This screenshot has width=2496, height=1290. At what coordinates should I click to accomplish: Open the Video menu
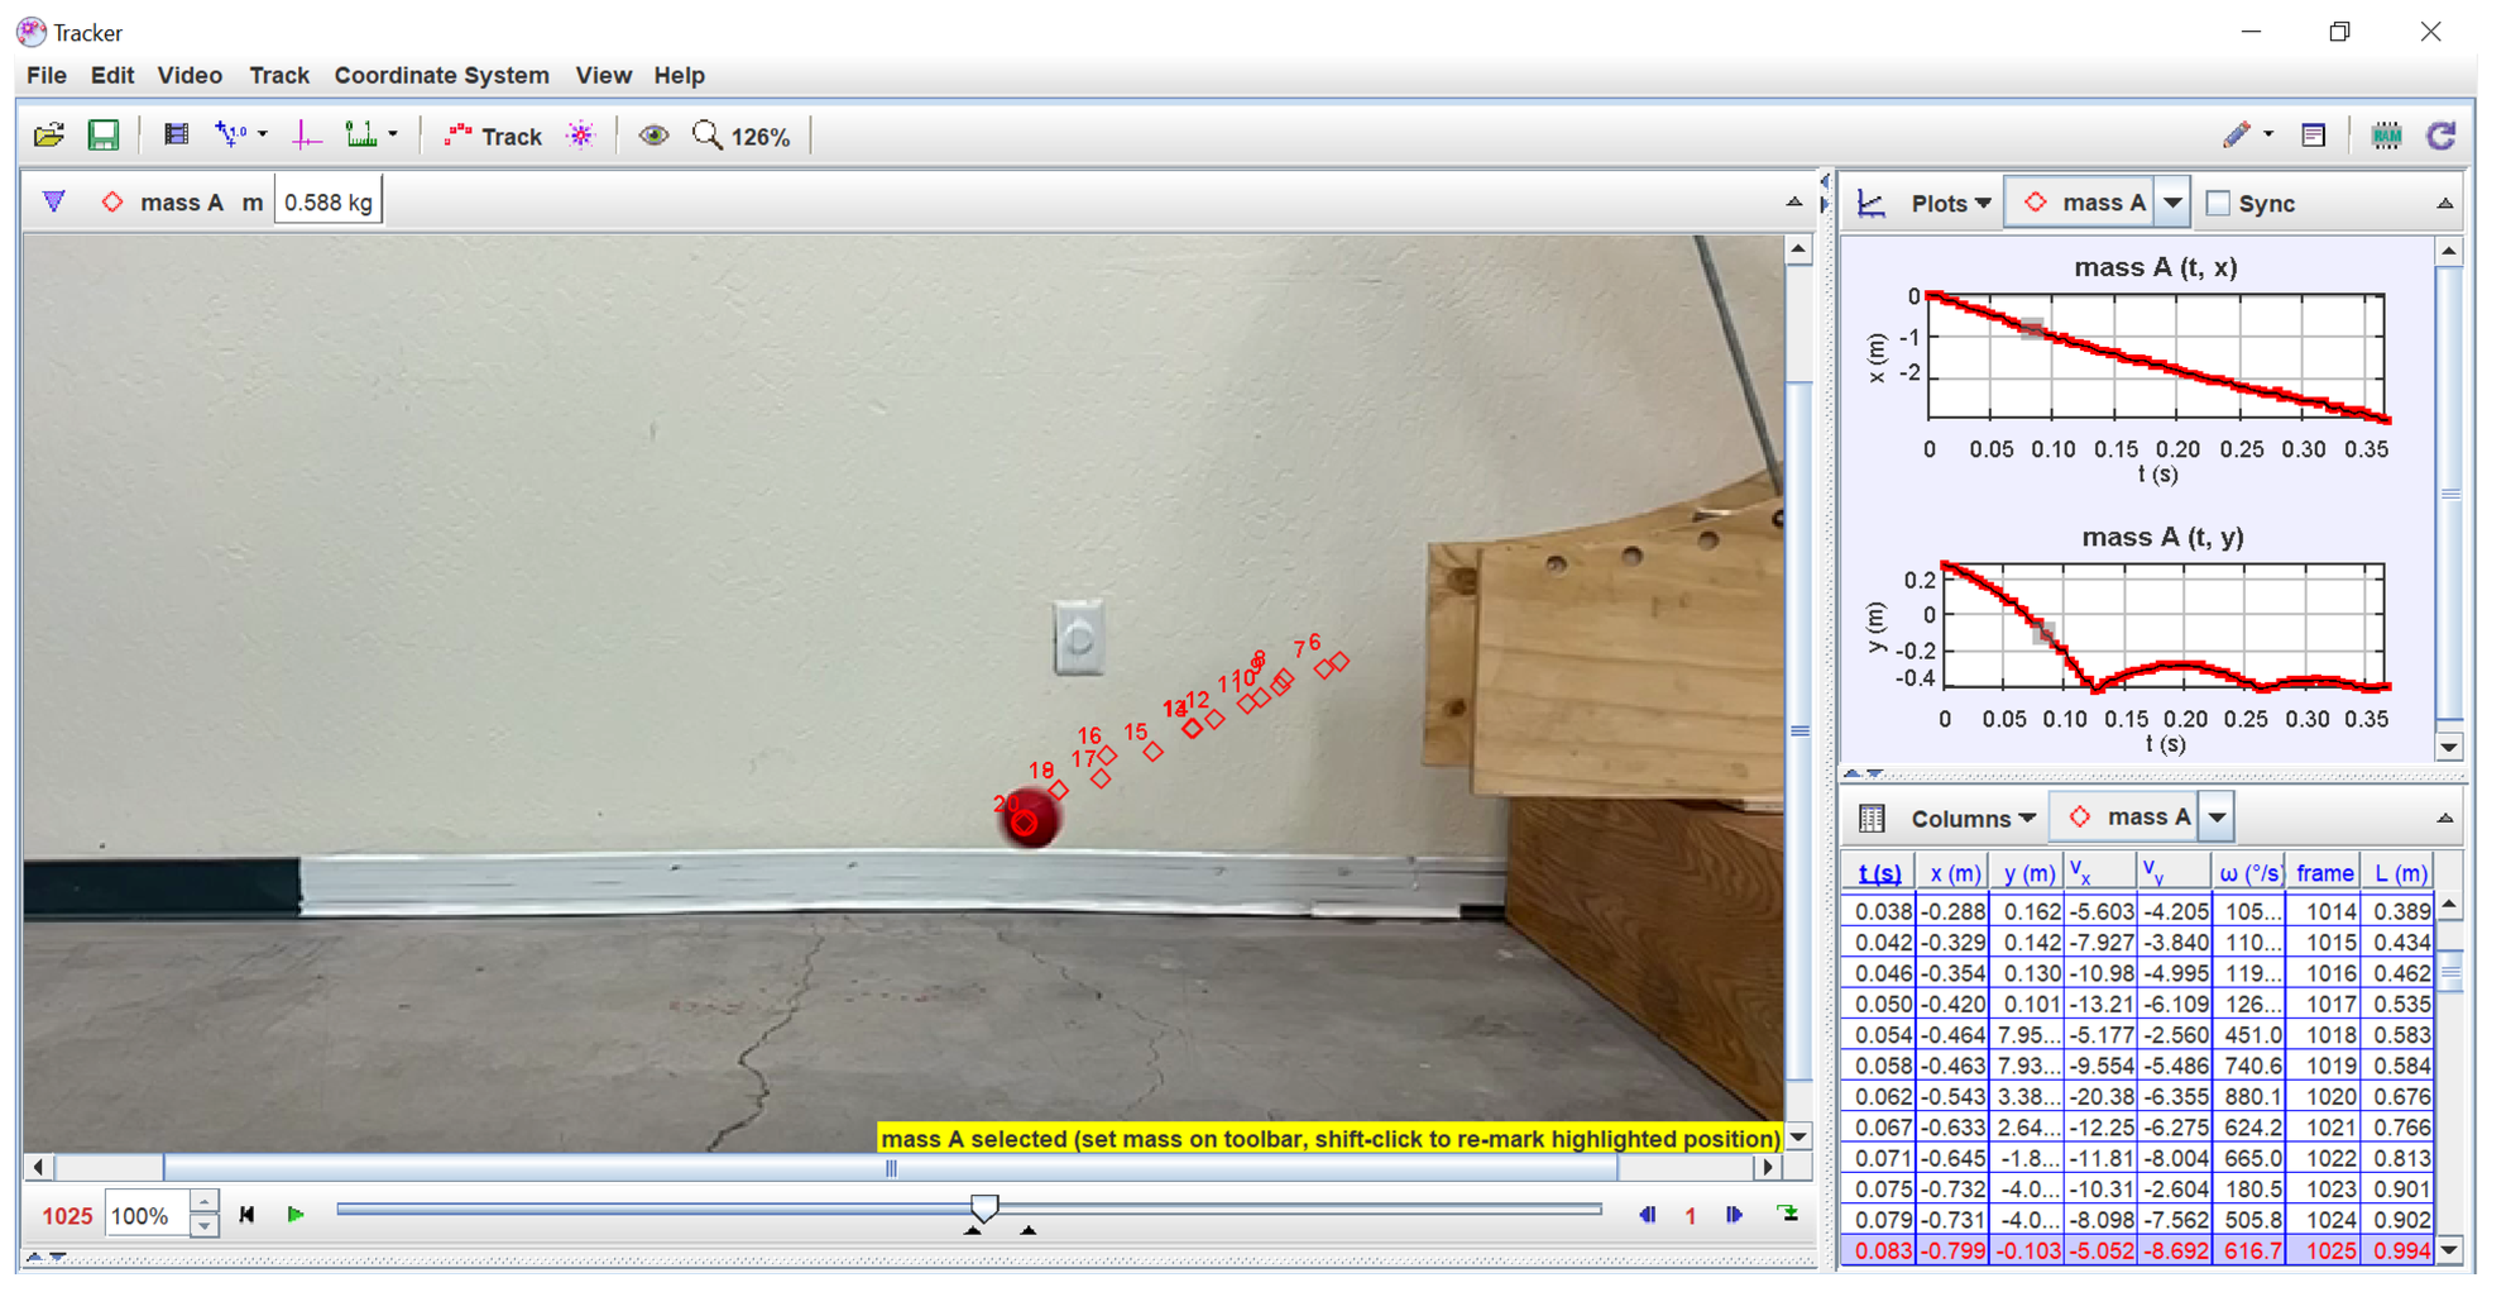coord(190,76)
